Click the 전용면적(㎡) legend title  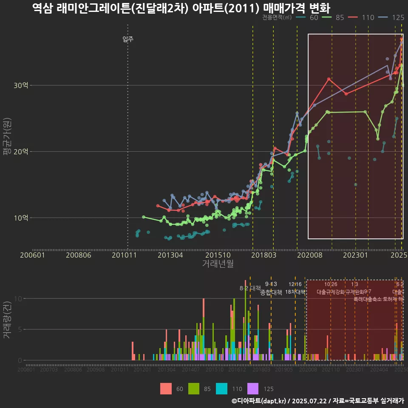click(277, 17)
